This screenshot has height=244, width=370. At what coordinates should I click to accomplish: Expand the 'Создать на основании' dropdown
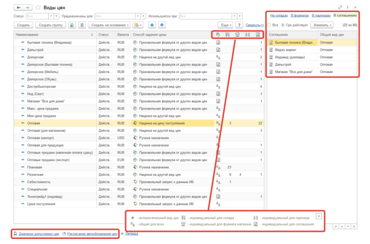[x=110, y=25]
